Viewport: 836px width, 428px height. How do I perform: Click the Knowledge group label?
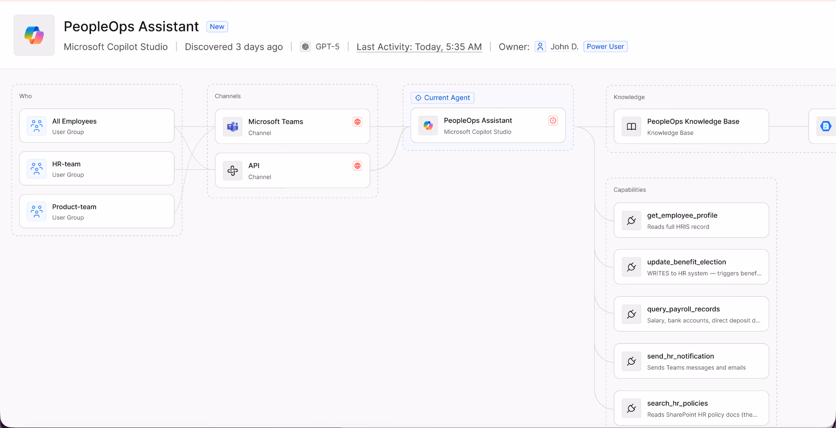coord(629,97)
